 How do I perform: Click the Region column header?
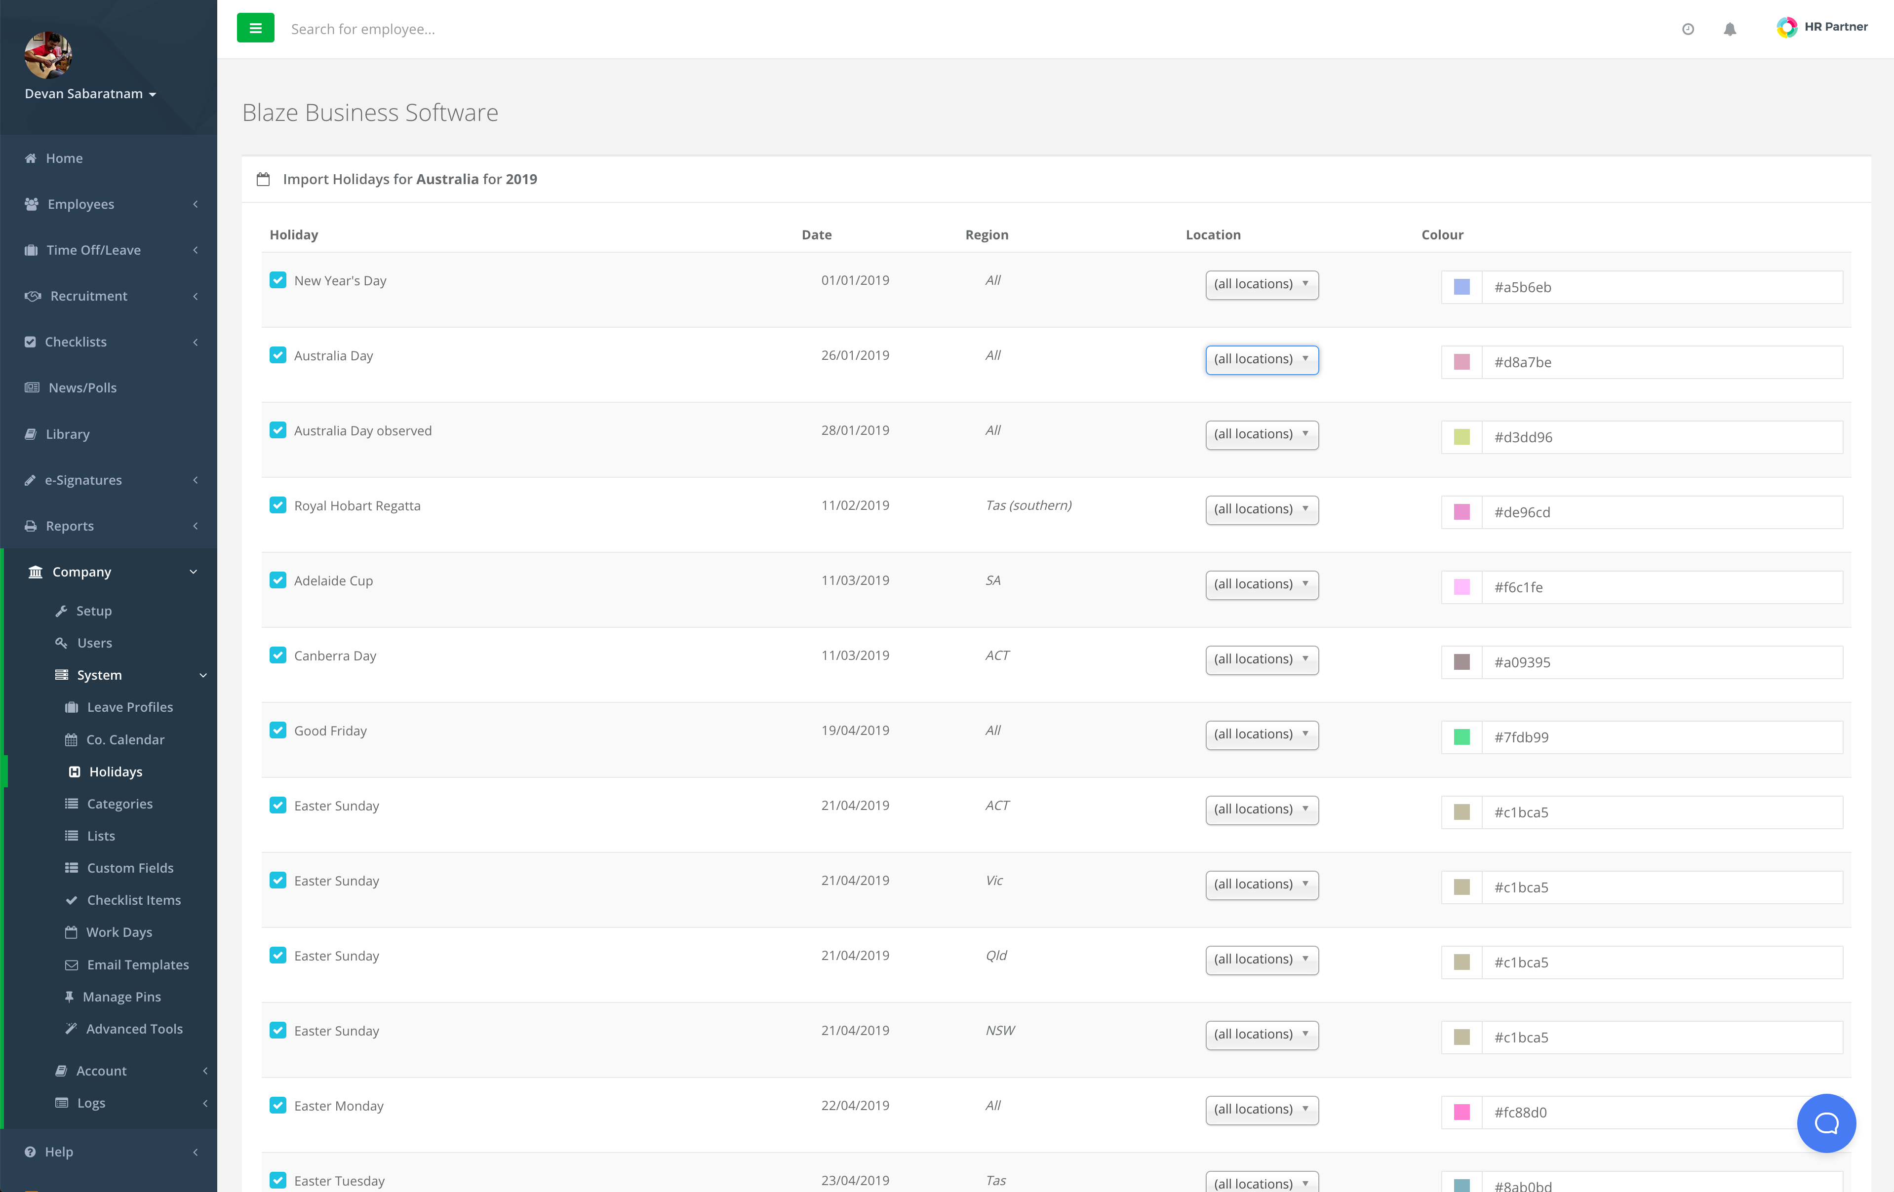click(x=986, y=234)
